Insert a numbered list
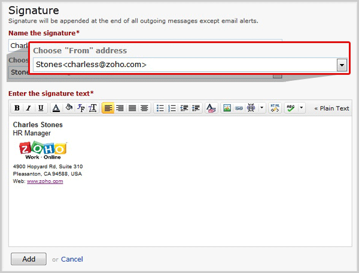359x273 pixels. 172,108
